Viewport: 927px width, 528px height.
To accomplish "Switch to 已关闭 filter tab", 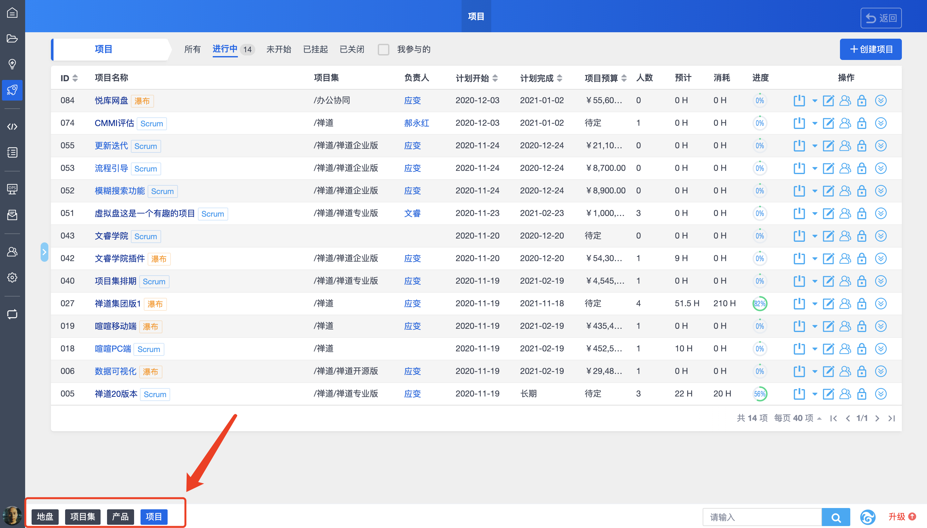I will (x=352, y=49).
